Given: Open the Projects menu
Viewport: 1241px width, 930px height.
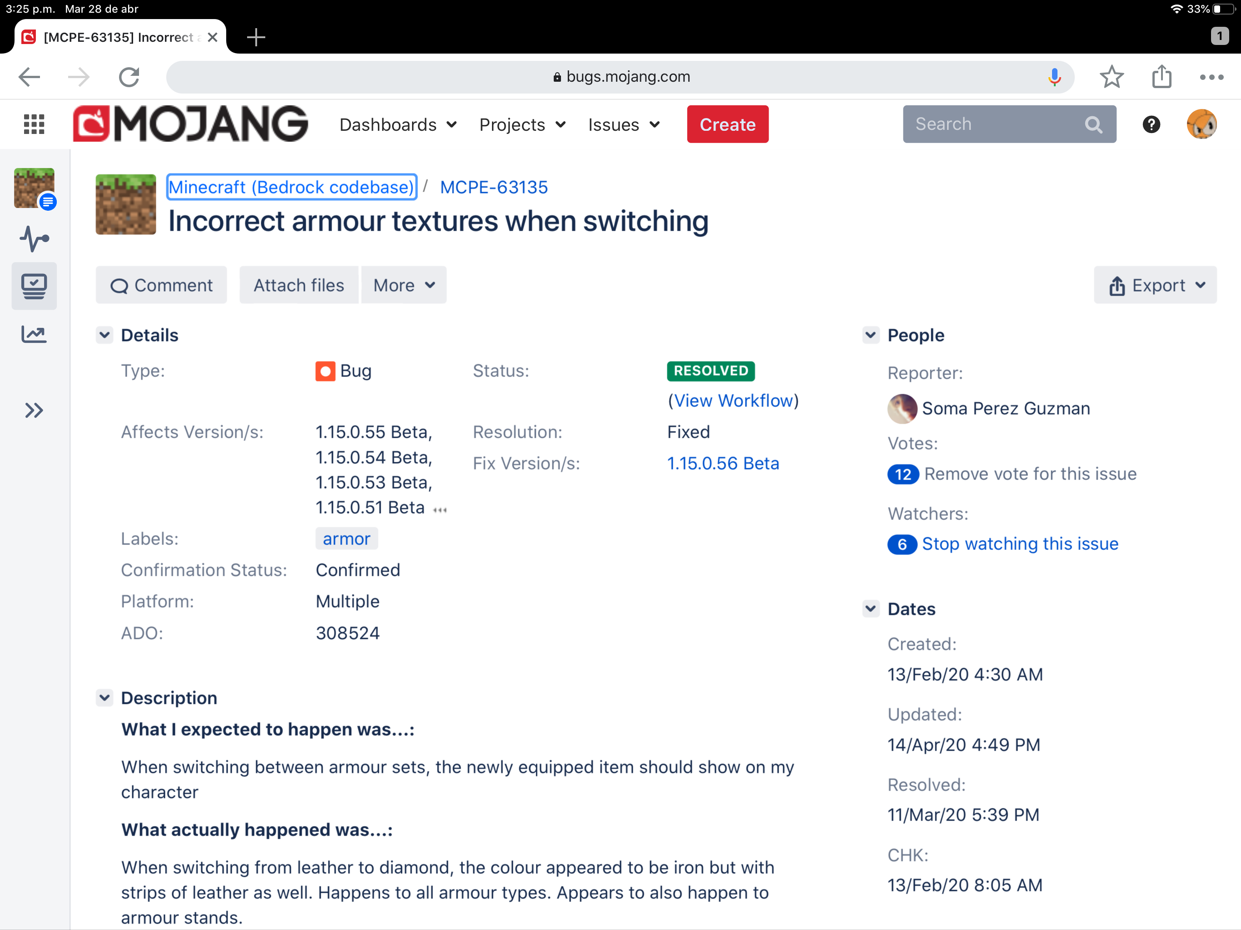Looking at the screenshot, I should tap(522, 124).
